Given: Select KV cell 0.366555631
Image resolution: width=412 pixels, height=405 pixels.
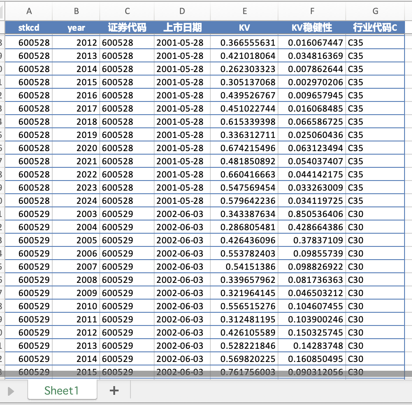Looking at the screenshot, I should 244,42.
